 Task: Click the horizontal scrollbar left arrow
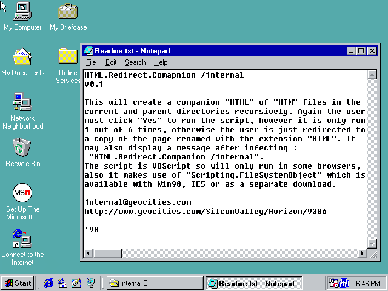pyautogui.click(x=88, y=253)
